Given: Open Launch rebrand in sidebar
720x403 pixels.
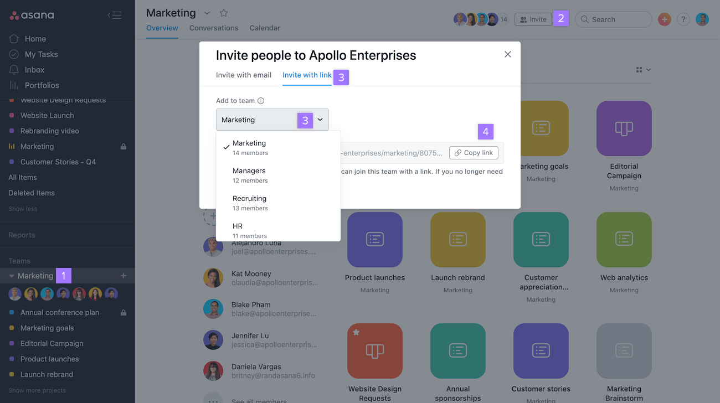Looking at the screenshot, I should tap(47, 374).
